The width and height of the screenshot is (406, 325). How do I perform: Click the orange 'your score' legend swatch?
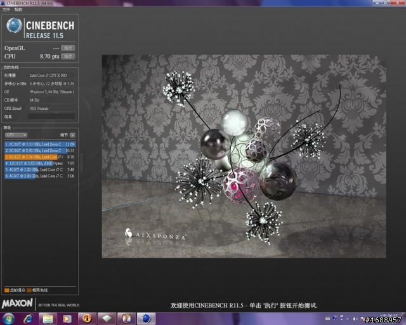(x=7, y=290)
